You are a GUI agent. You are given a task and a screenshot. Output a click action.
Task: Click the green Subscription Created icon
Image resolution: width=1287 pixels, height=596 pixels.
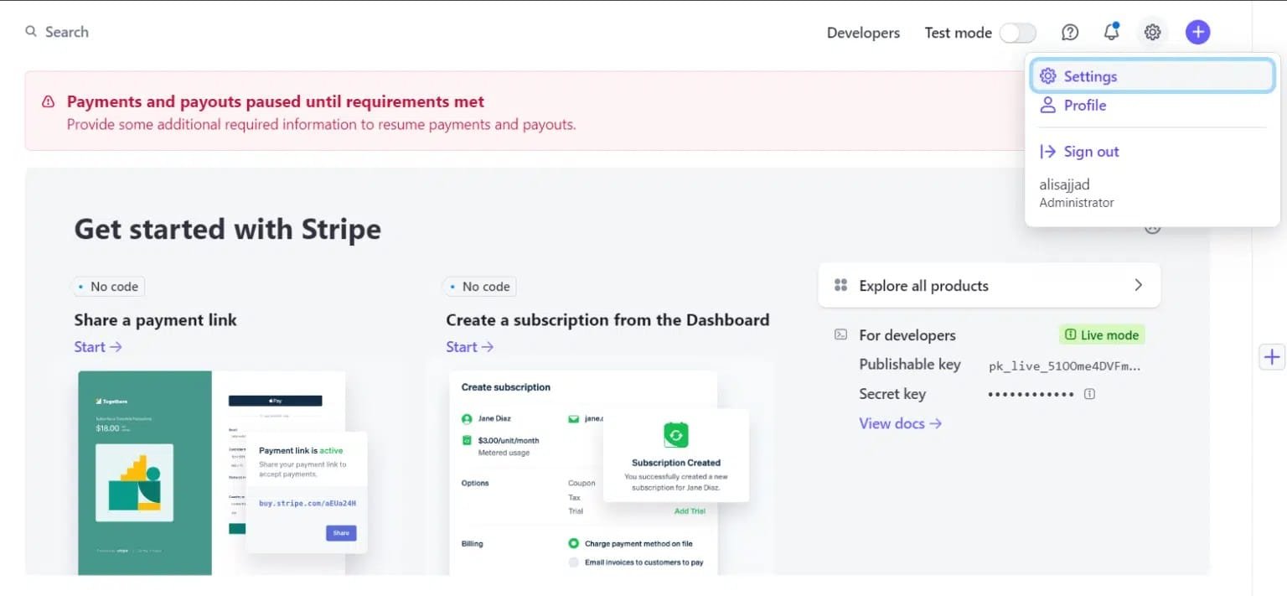pos(675,435)
